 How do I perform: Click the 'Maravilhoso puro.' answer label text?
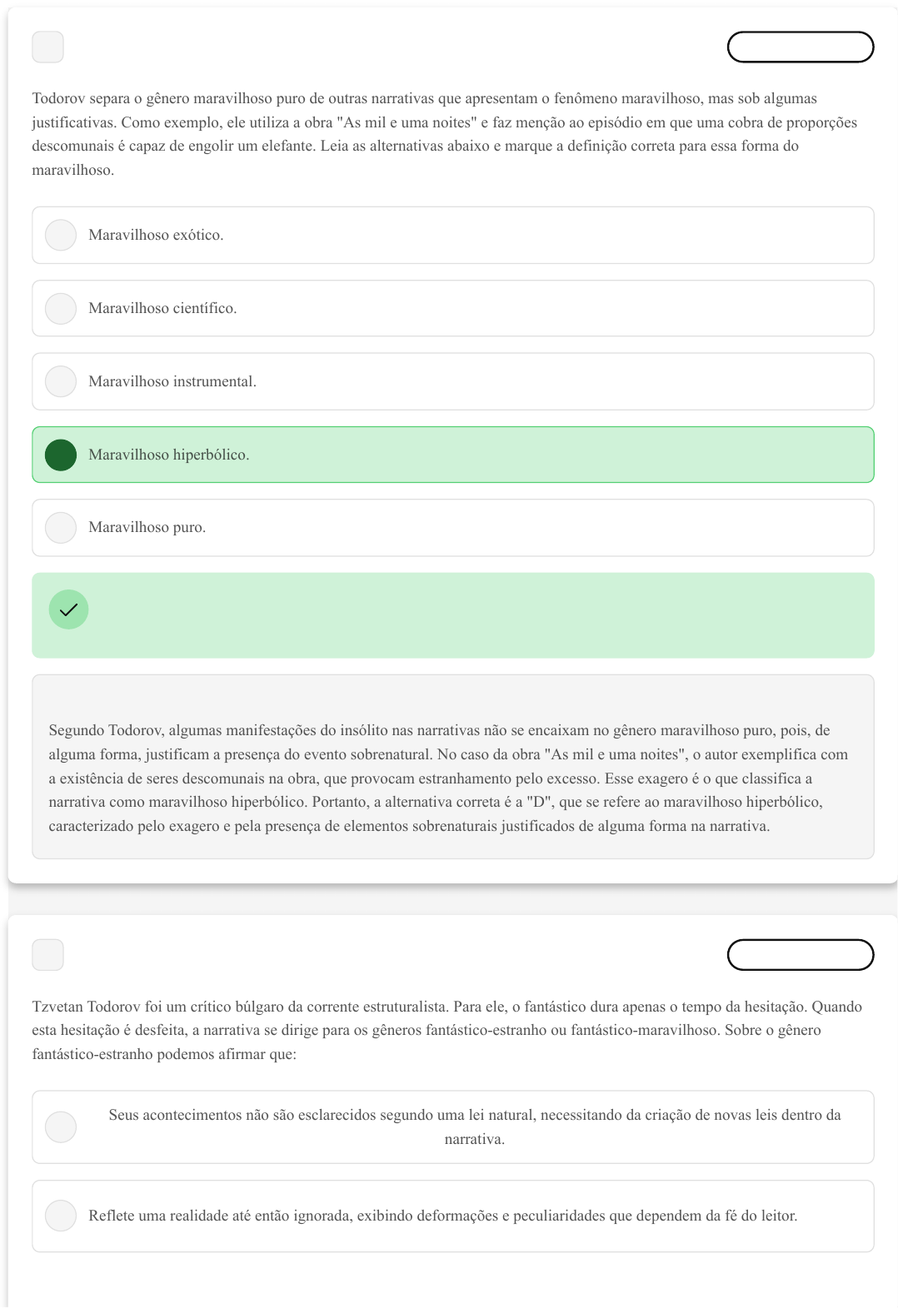click(x=147, y=528)
